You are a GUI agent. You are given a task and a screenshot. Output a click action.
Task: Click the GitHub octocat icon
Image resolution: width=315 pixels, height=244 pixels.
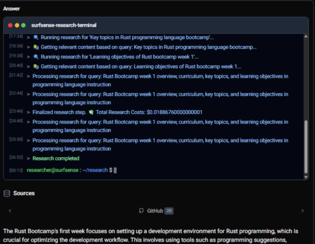click(x=141, y=211)
